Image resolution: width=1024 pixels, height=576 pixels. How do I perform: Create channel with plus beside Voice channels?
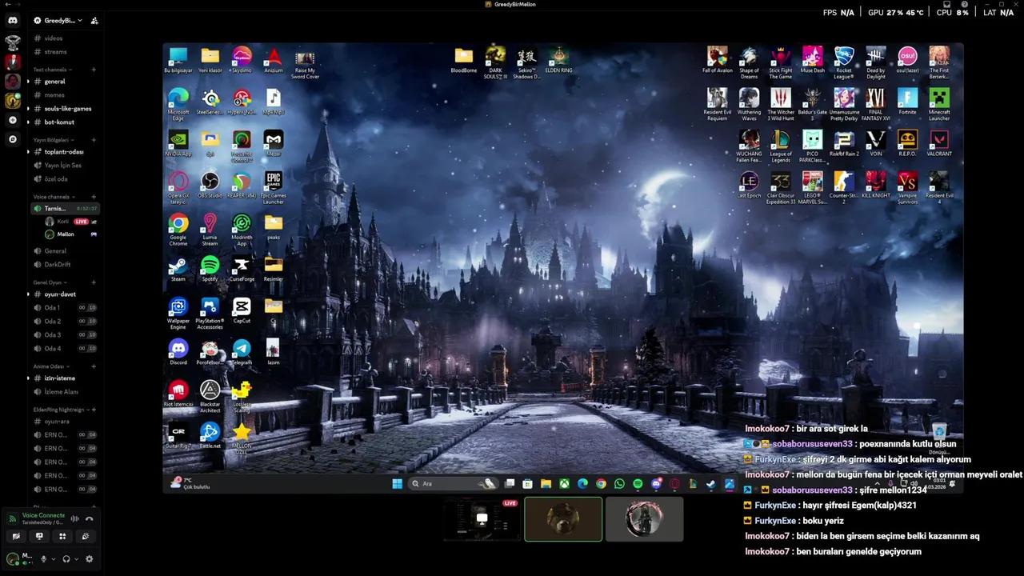pyautogui.click(x=94, y=197)
